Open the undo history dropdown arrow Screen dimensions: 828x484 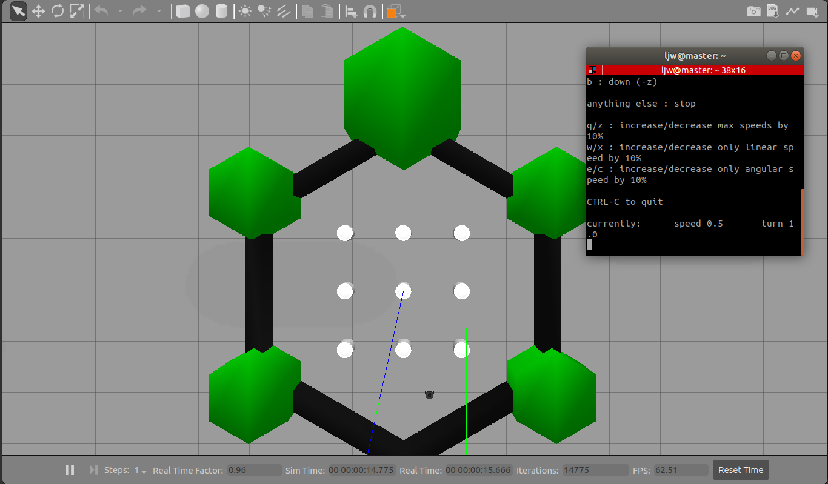[120, 11]
